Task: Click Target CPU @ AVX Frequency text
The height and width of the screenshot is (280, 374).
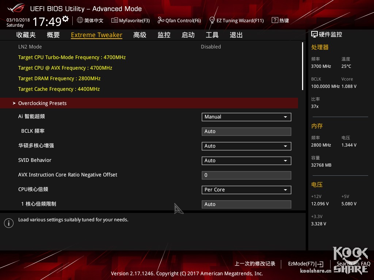Action: [65, 68]
